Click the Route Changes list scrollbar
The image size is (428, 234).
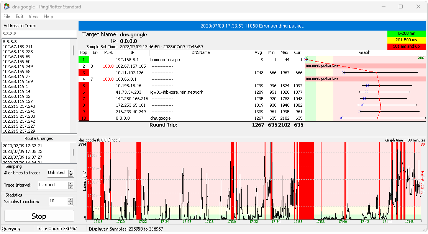click(x=73, y=153)
